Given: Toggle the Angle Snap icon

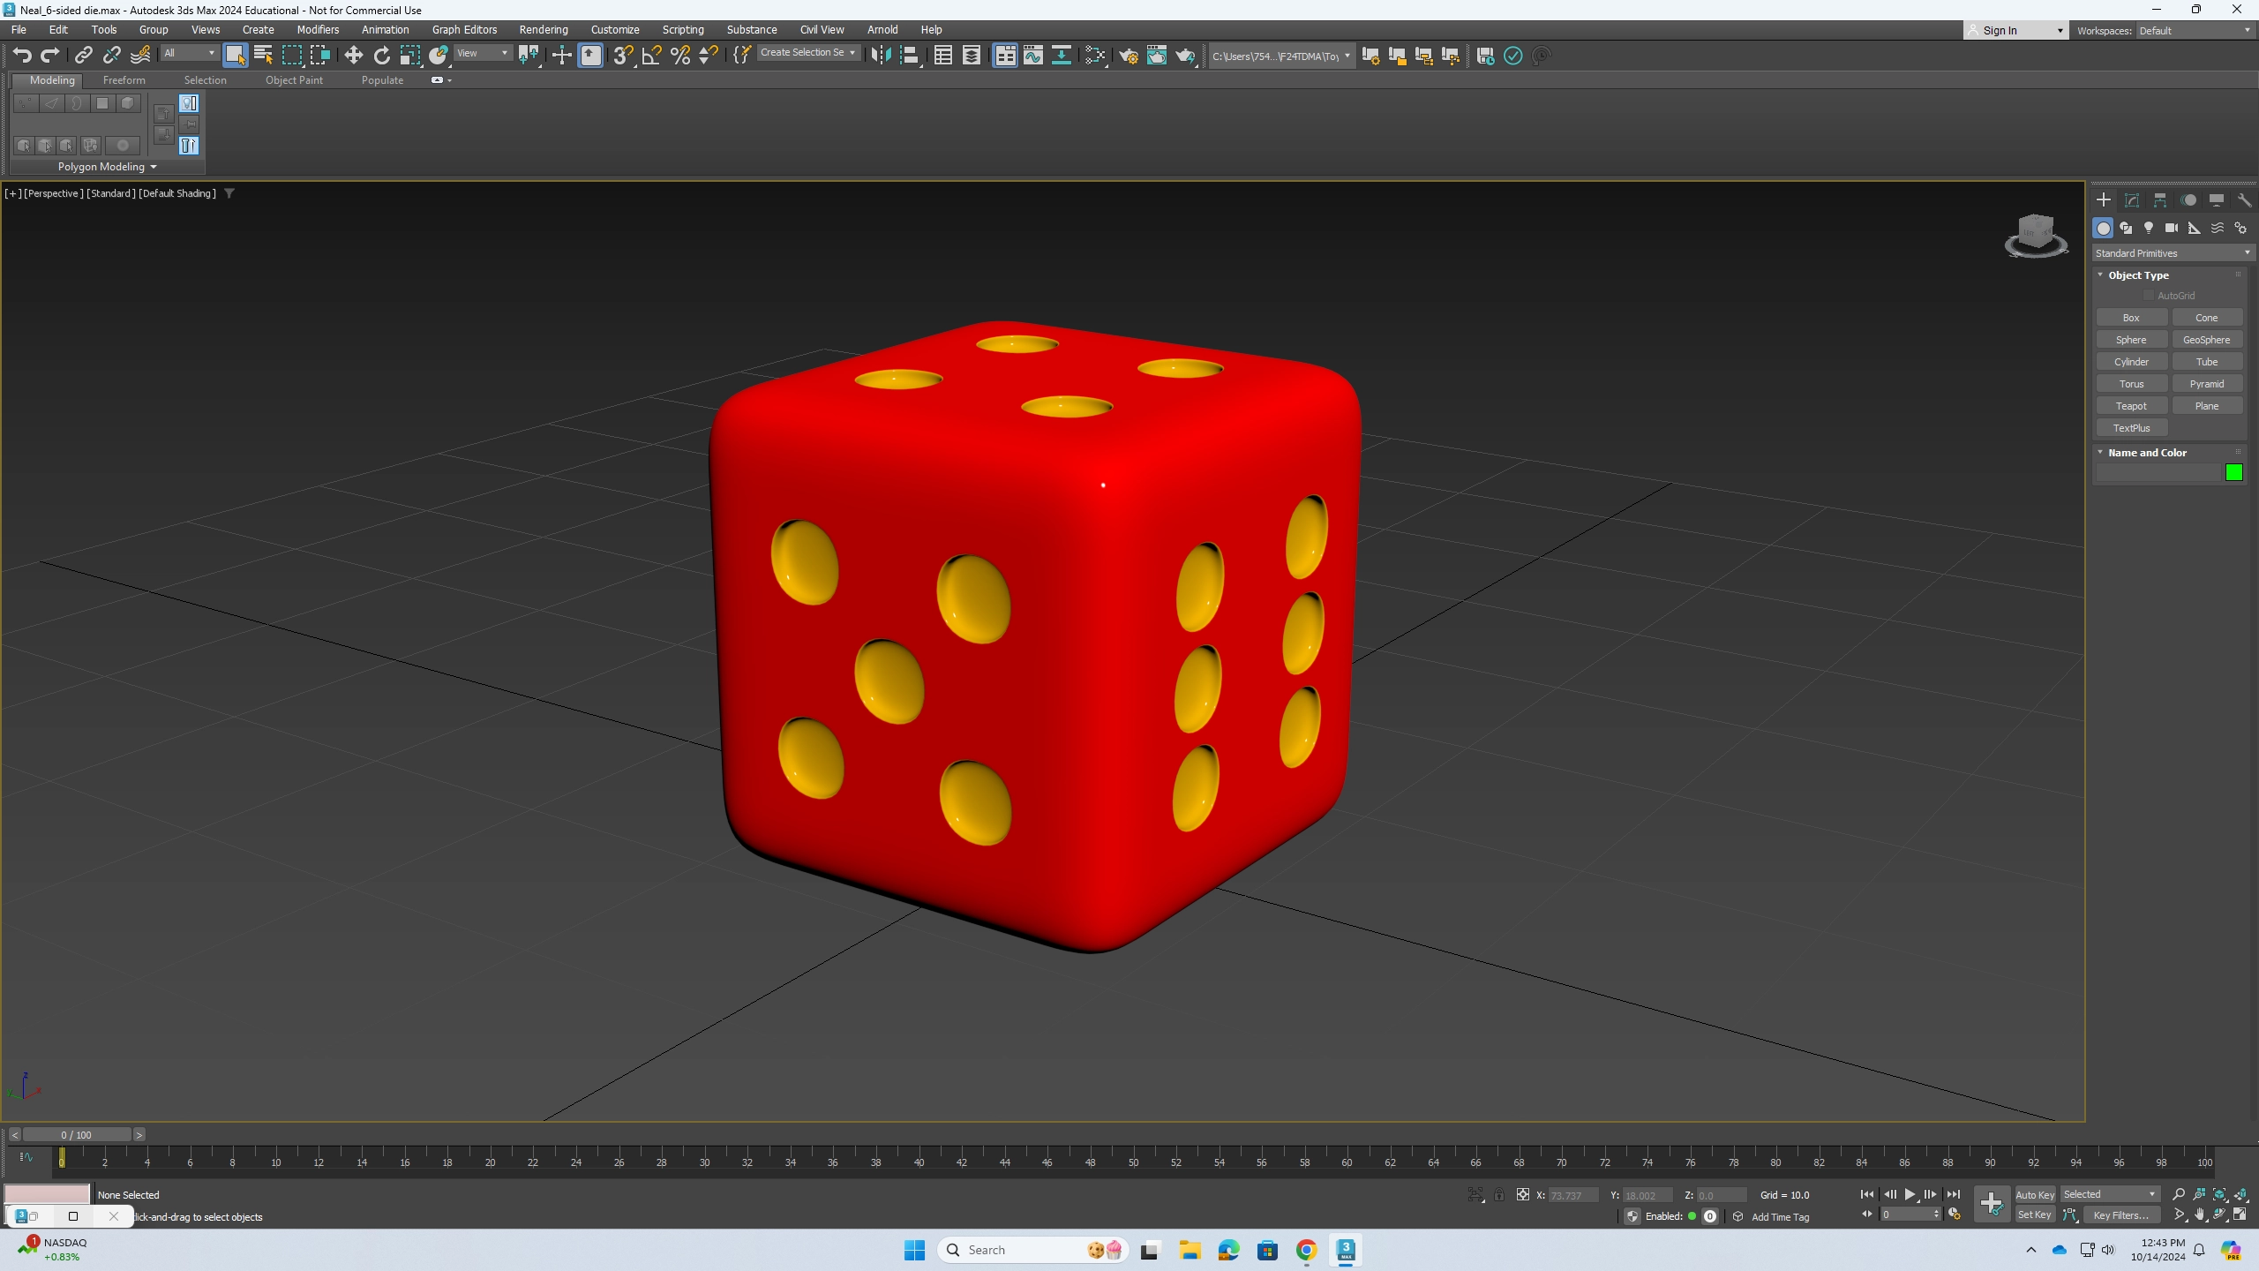Looking at the screenshot, I should [x=651, y=56].
